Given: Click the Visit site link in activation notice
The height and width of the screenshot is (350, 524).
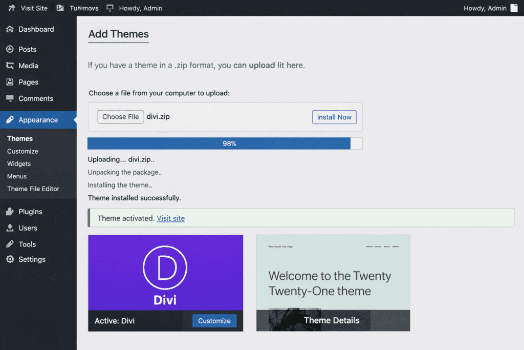Looking at the screenshot, I should (x=170, y=218).
